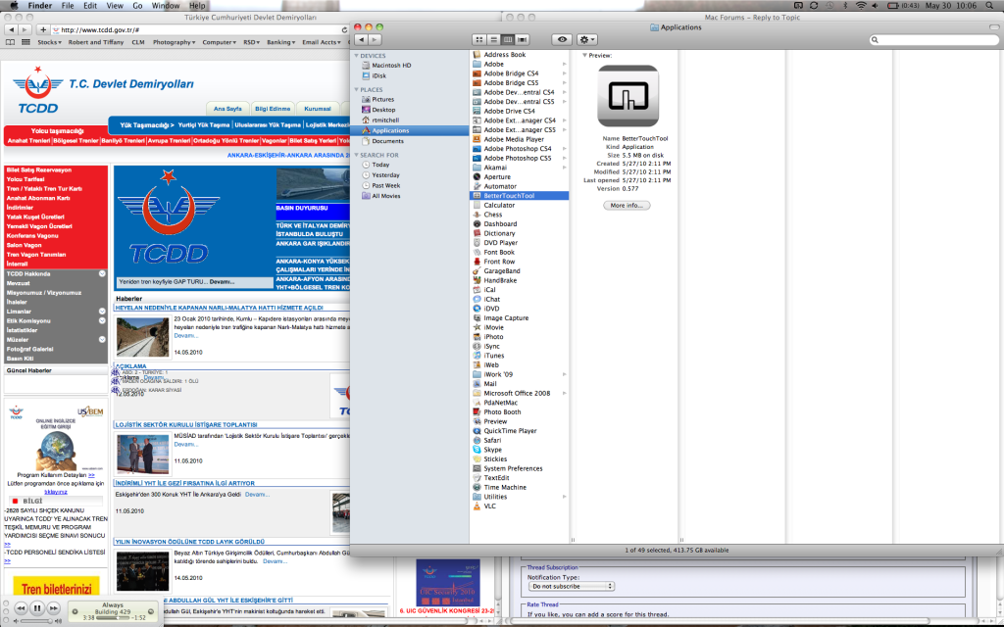Open Documents in Finder sidebar

pos(383,141)
